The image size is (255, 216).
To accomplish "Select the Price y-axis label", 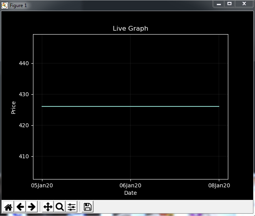I will click(13, 108).
